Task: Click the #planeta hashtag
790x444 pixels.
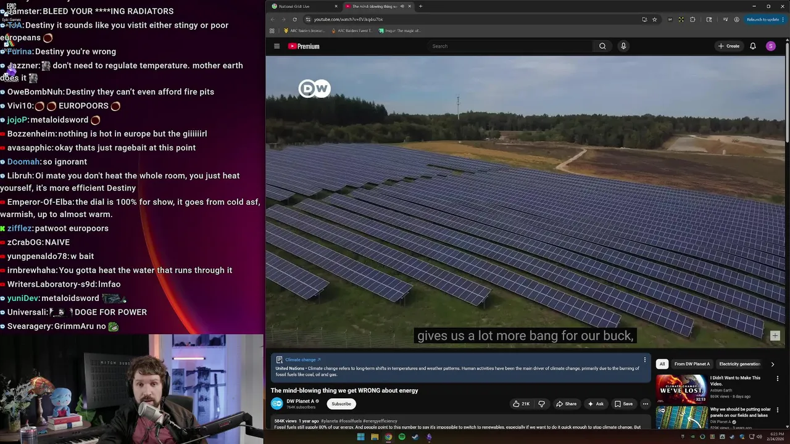Action: click(x=329, y=421)
